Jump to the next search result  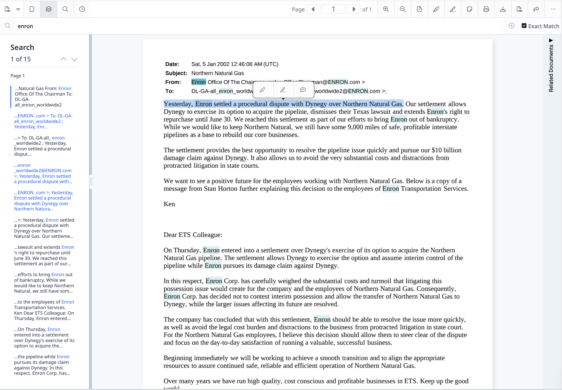pos(74,59)
